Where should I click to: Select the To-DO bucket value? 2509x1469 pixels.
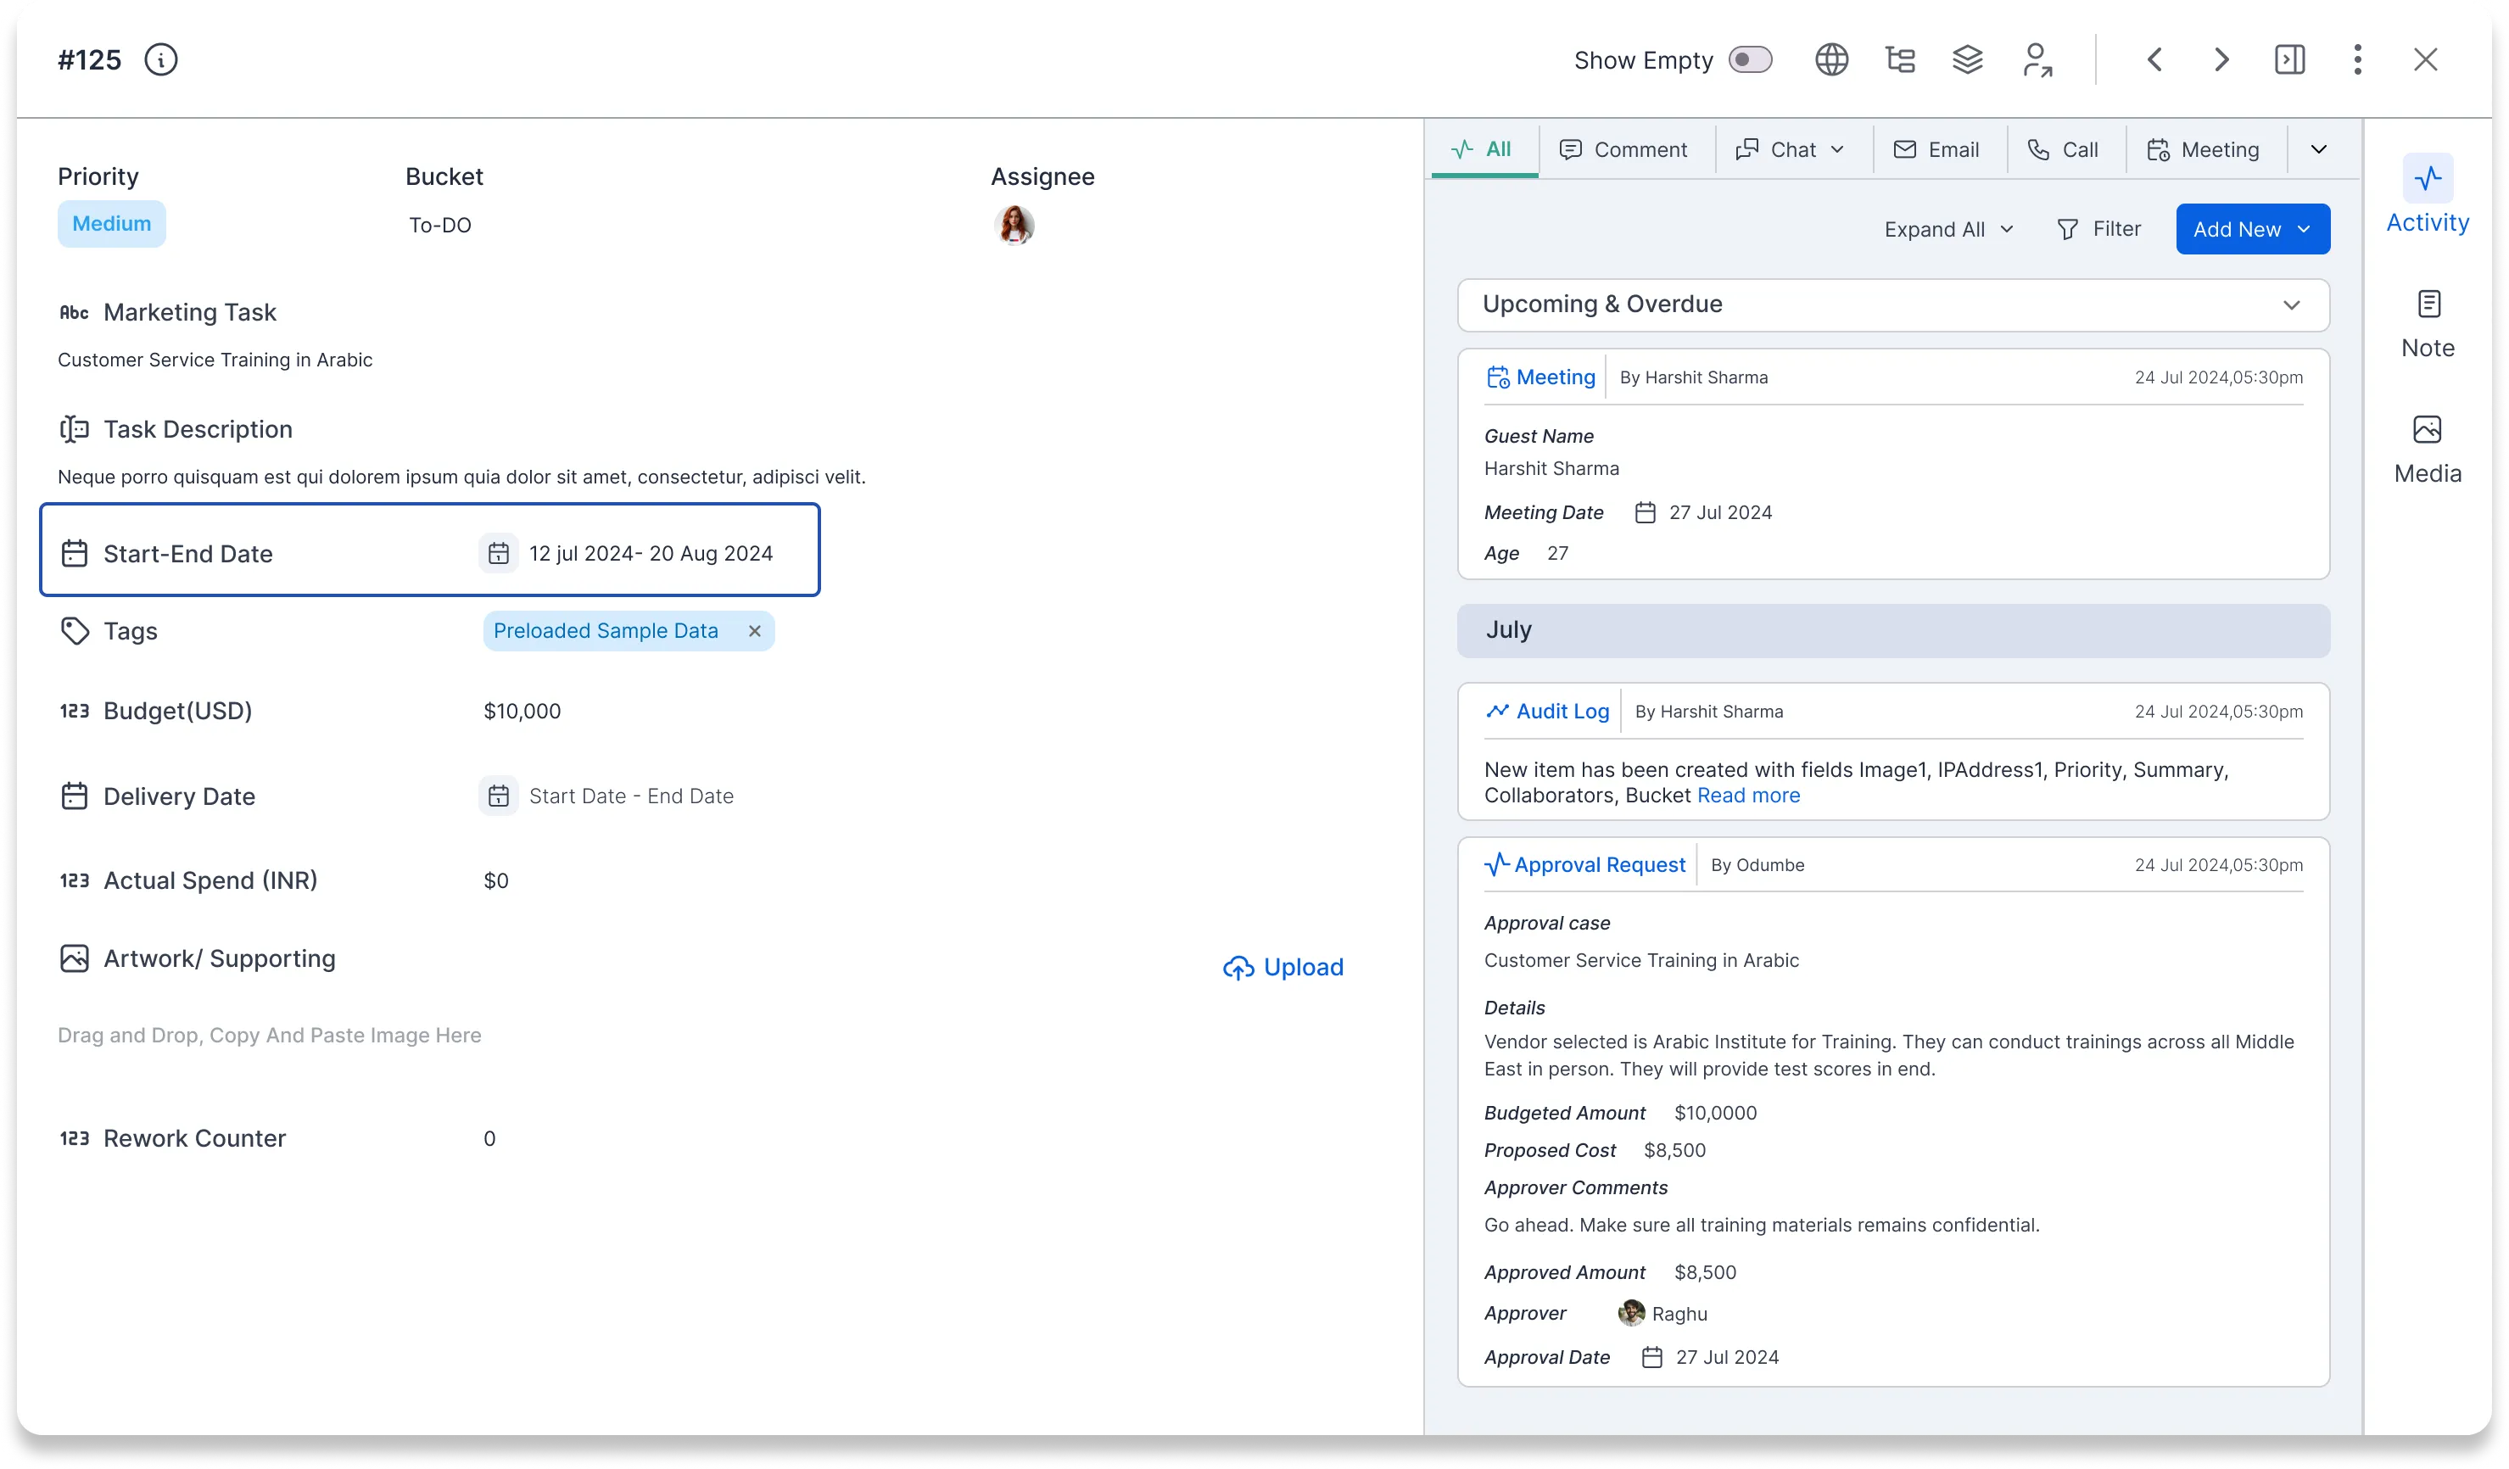click(440, 225)
